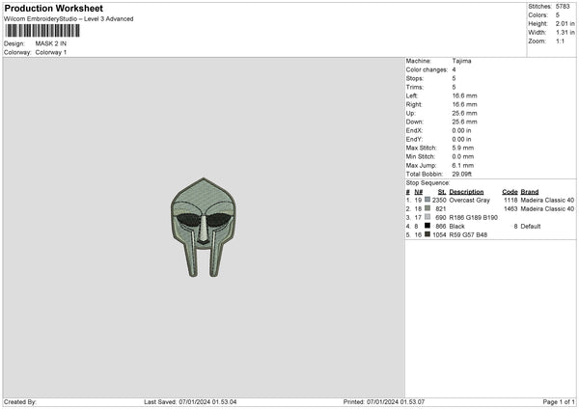
Task: Click the 'Printed: 07/01/2024 01.53.07' footer text
Action: coord(384,401)
